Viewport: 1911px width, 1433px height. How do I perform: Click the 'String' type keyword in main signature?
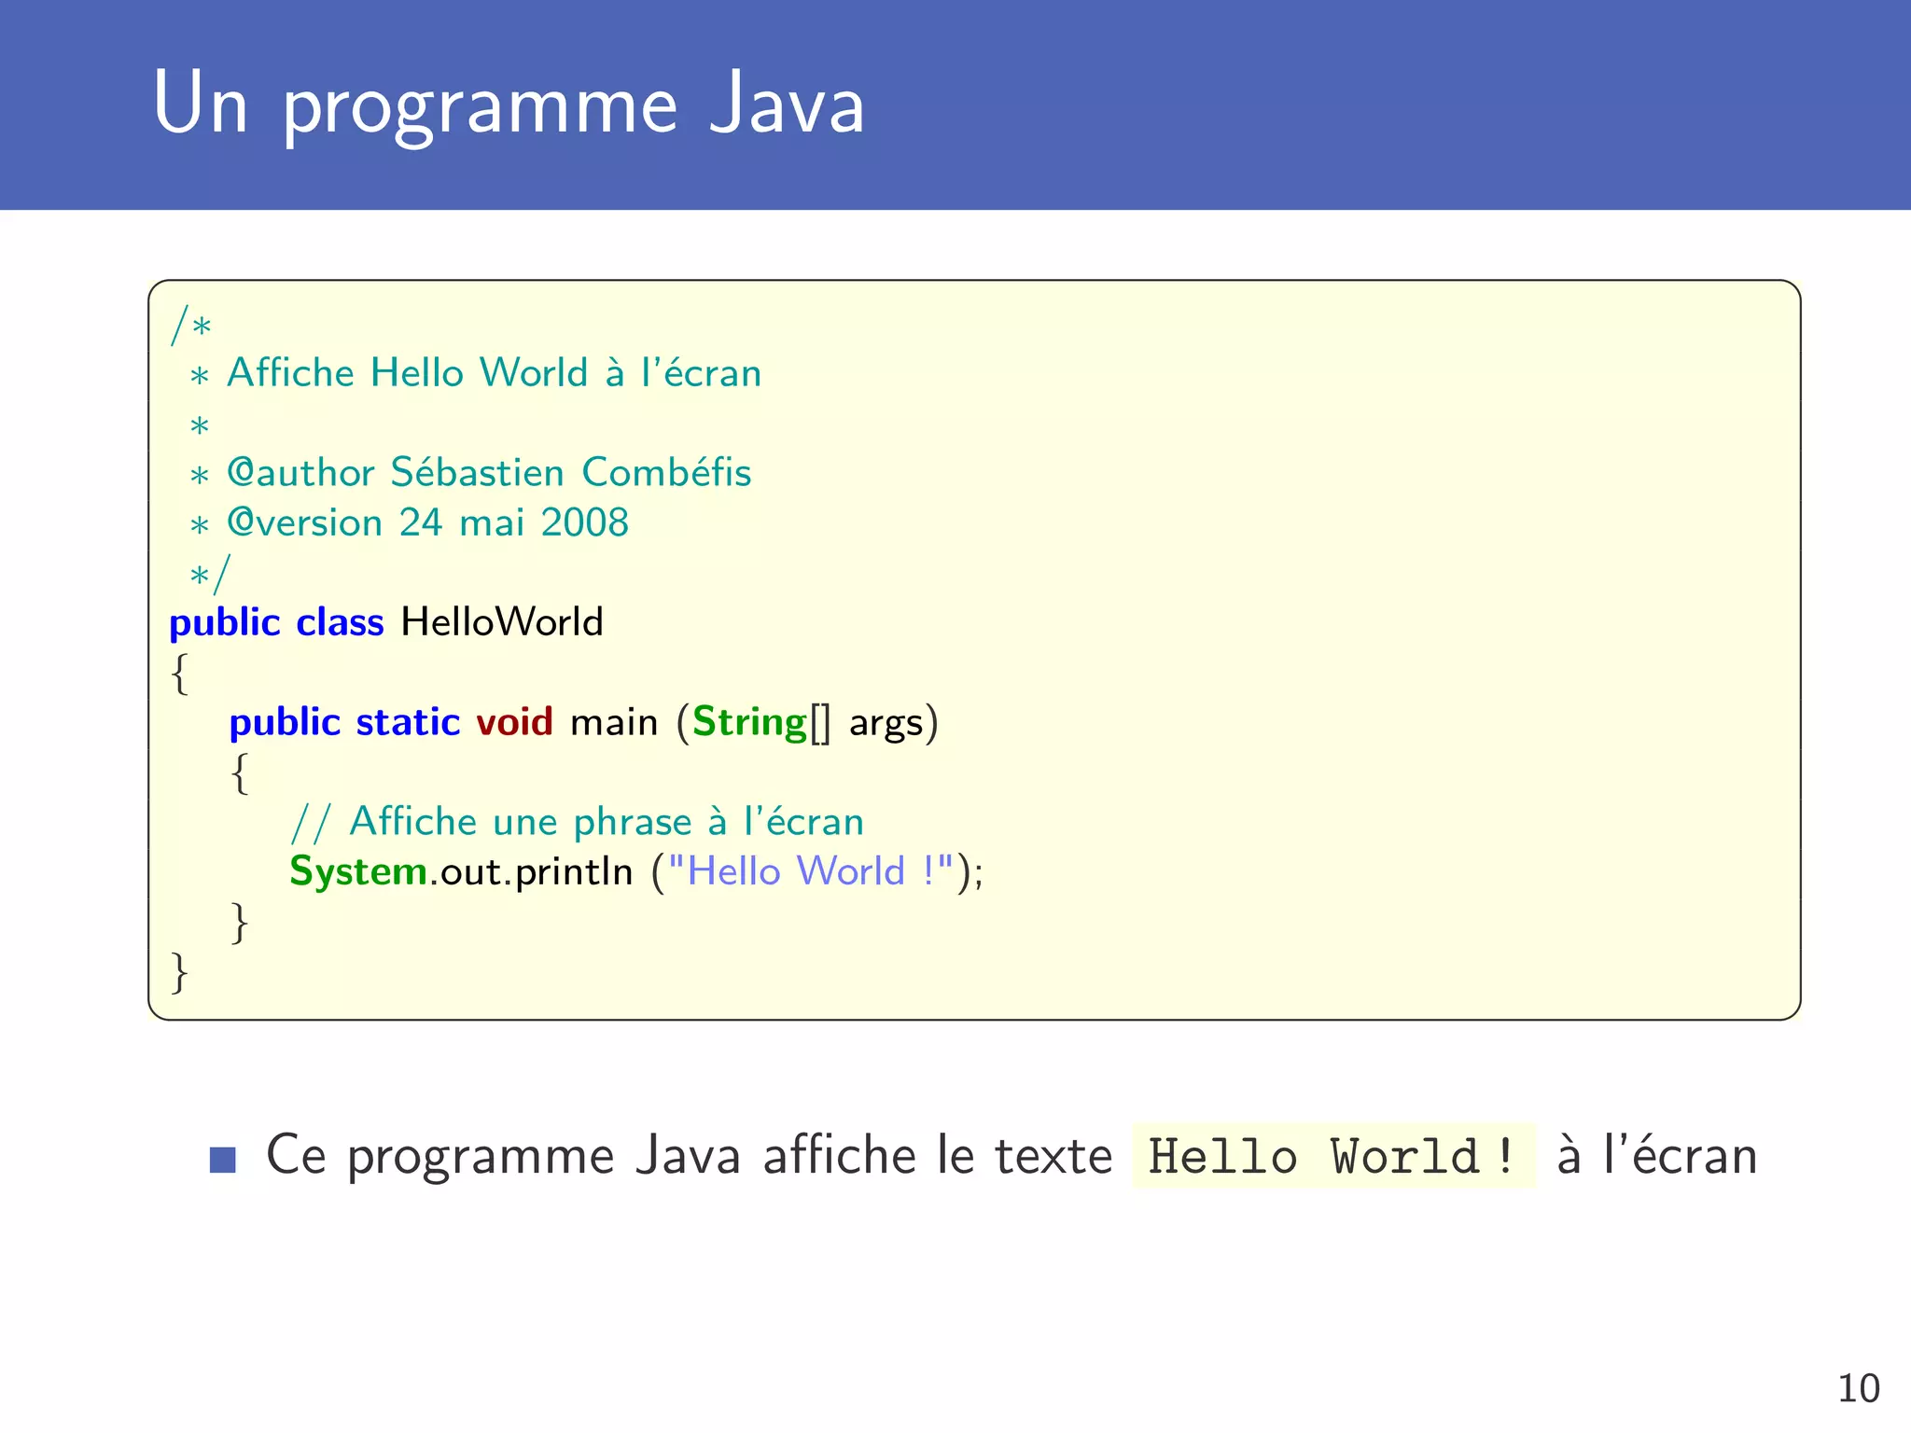tap(748, 723)
